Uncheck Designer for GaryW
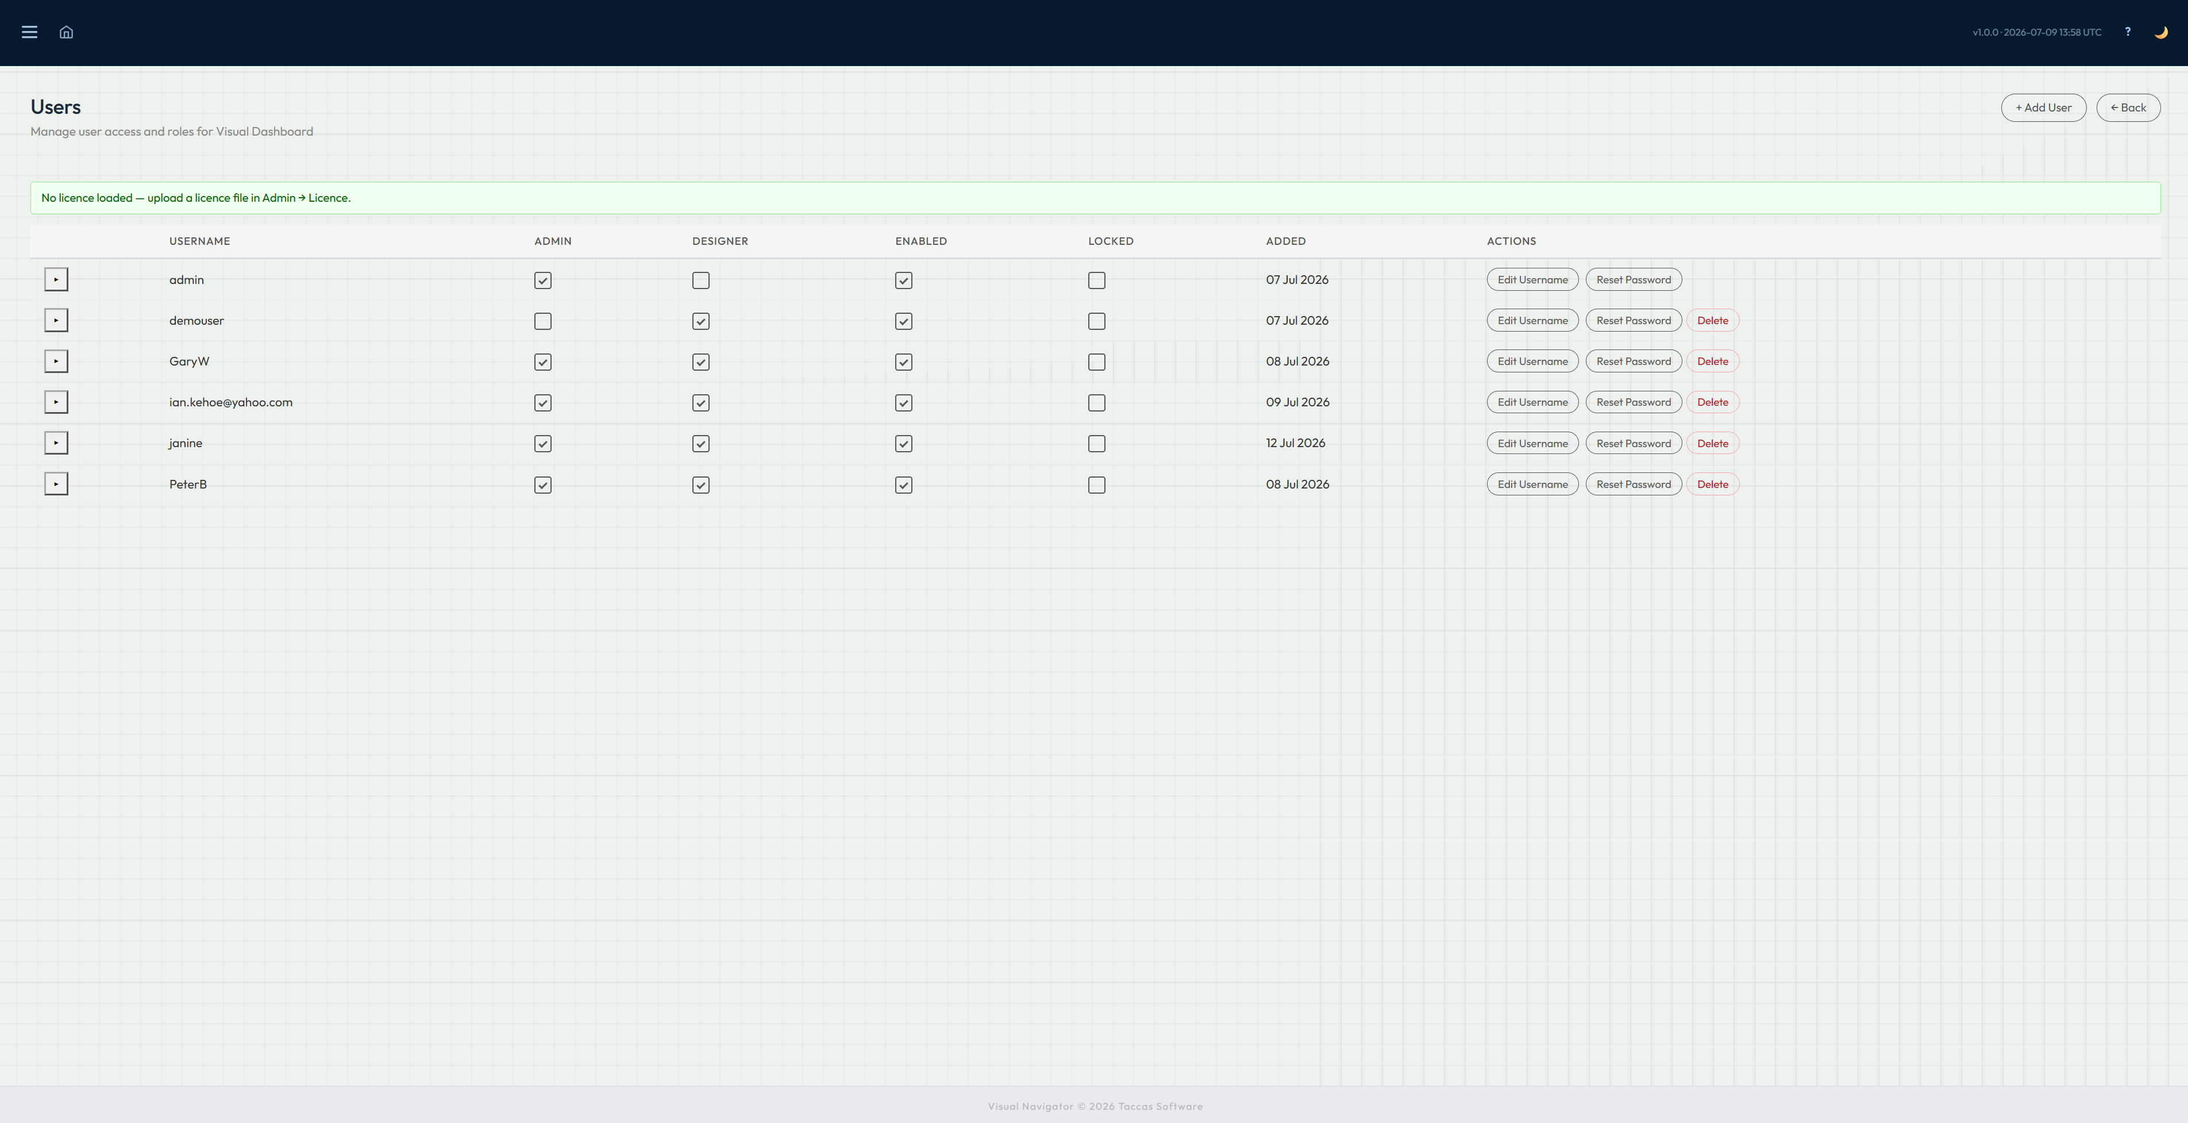Screen dimensions: 2188x1123 pyautogui.click(x=701, y=362)
